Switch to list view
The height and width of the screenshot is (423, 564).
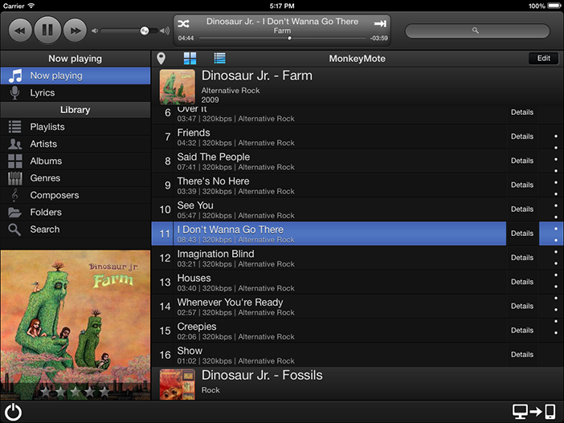(x=219, y=59)
